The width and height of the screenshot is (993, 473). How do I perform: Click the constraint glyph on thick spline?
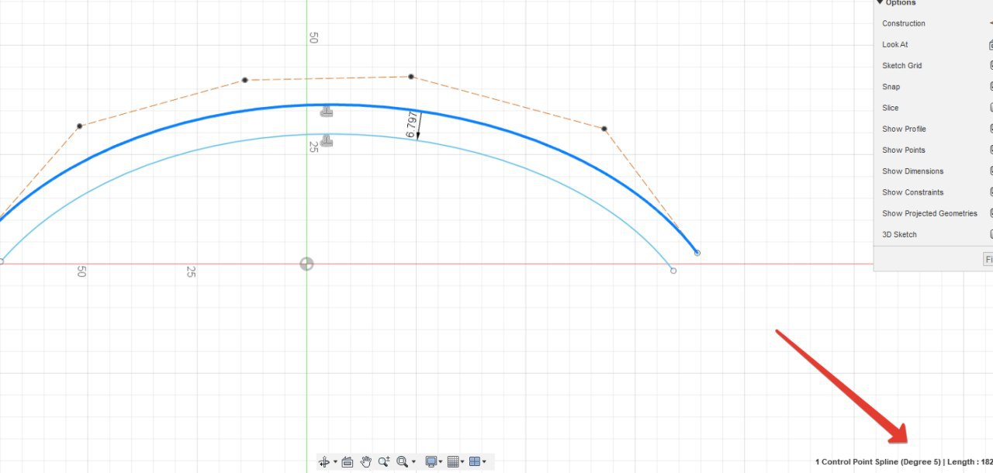pyautogui.click(x=327, y=112)
